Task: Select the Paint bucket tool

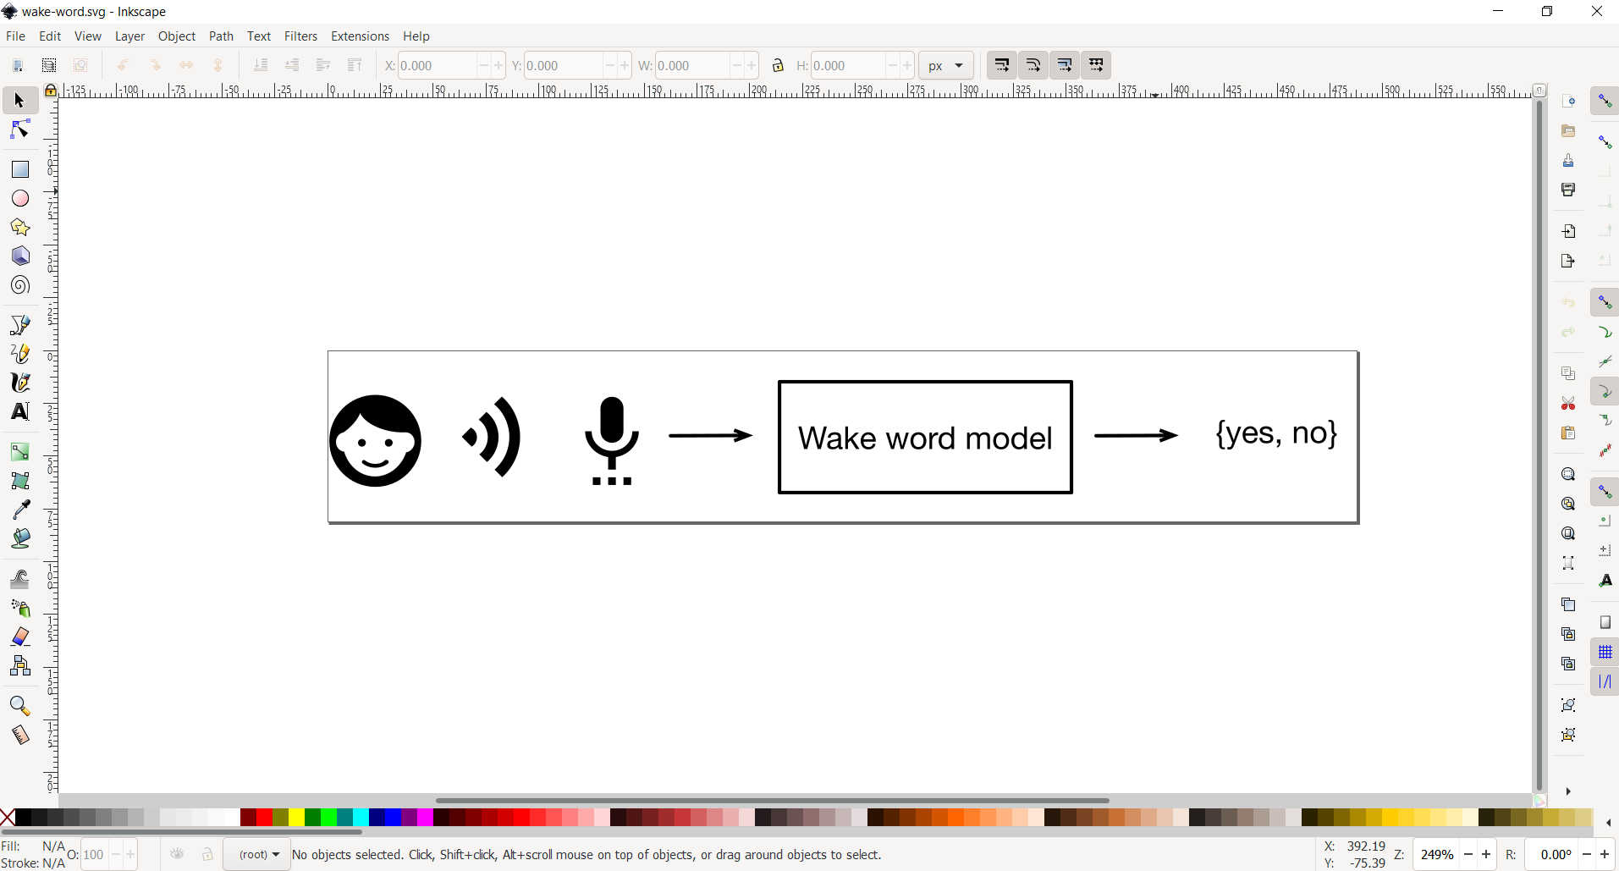Action: coord(19,538)
